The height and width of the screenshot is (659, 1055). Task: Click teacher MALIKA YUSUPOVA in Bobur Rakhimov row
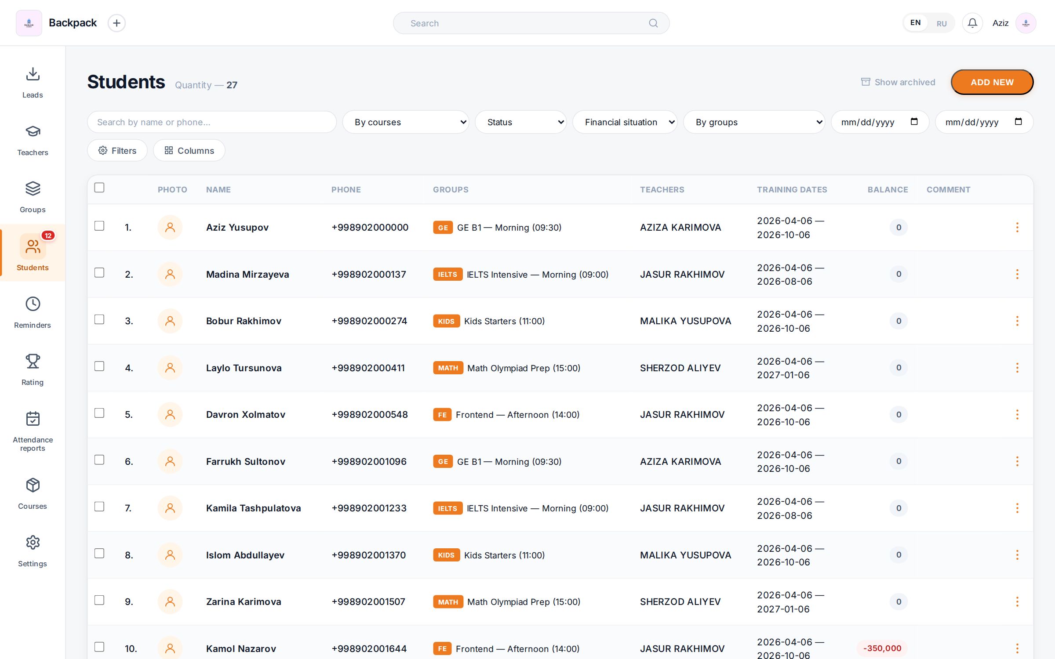[x=685, y=321]
